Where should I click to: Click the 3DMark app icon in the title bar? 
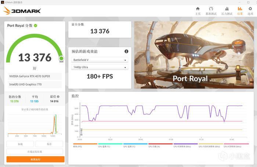click(x=2, y=2)
